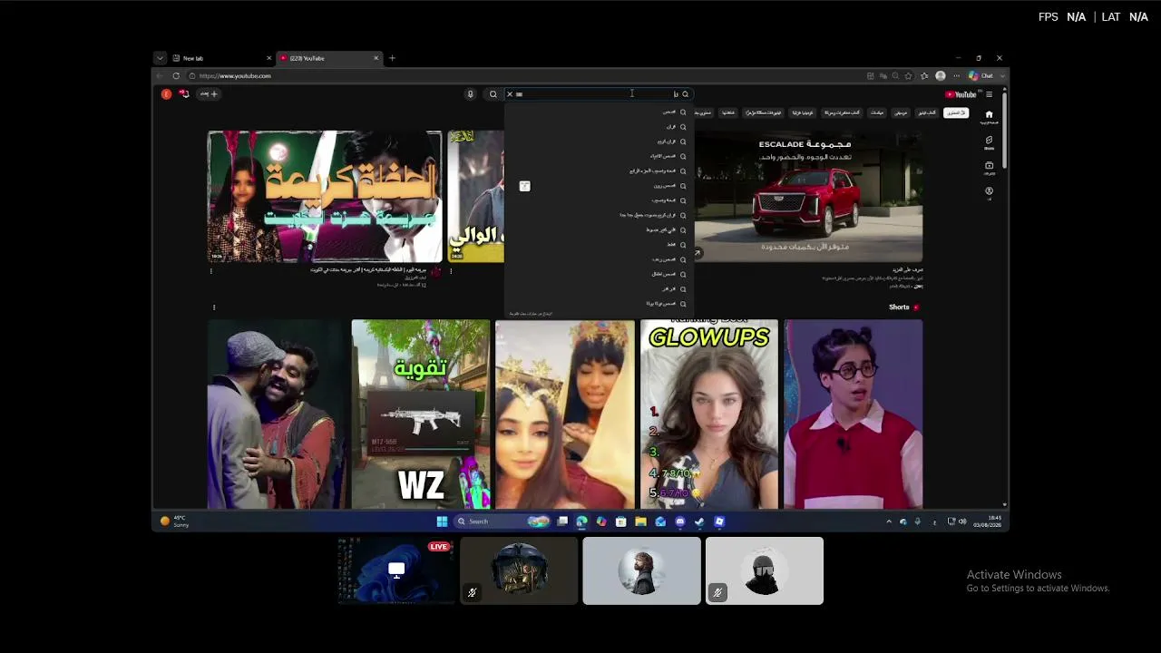The image size is (1161, 653).
Task: Select the participant tile with masked skier avatar
Action: tap(765, 570)
